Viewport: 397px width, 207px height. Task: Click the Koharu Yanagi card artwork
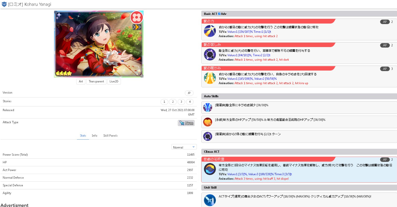coord(99,44)
